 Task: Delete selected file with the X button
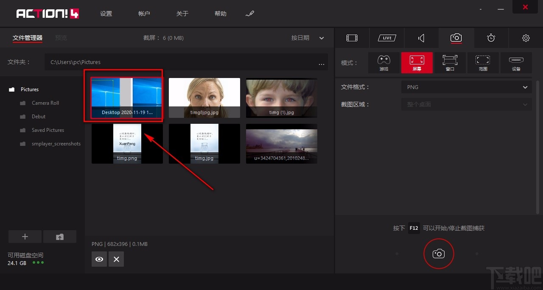[x=116, y=259]
